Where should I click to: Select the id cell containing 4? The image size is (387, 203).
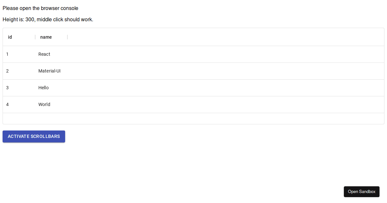pos(7,104)
